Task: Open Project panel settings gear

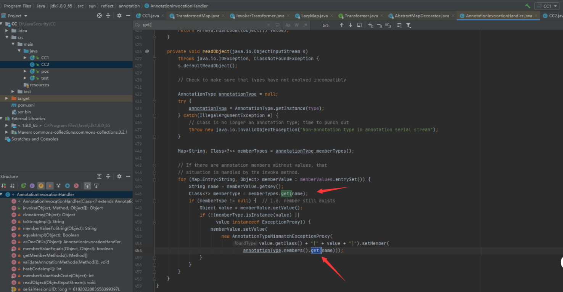Action: 119,16
